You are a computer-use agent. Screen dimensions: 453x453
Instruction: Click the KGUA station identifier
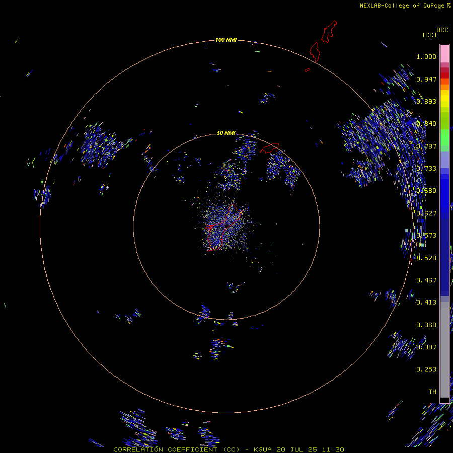[x=263, y=449]
